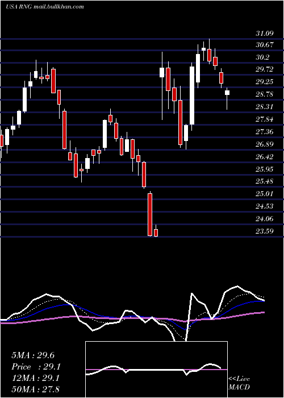Click the 'Price : 29.1' reading

36,367
